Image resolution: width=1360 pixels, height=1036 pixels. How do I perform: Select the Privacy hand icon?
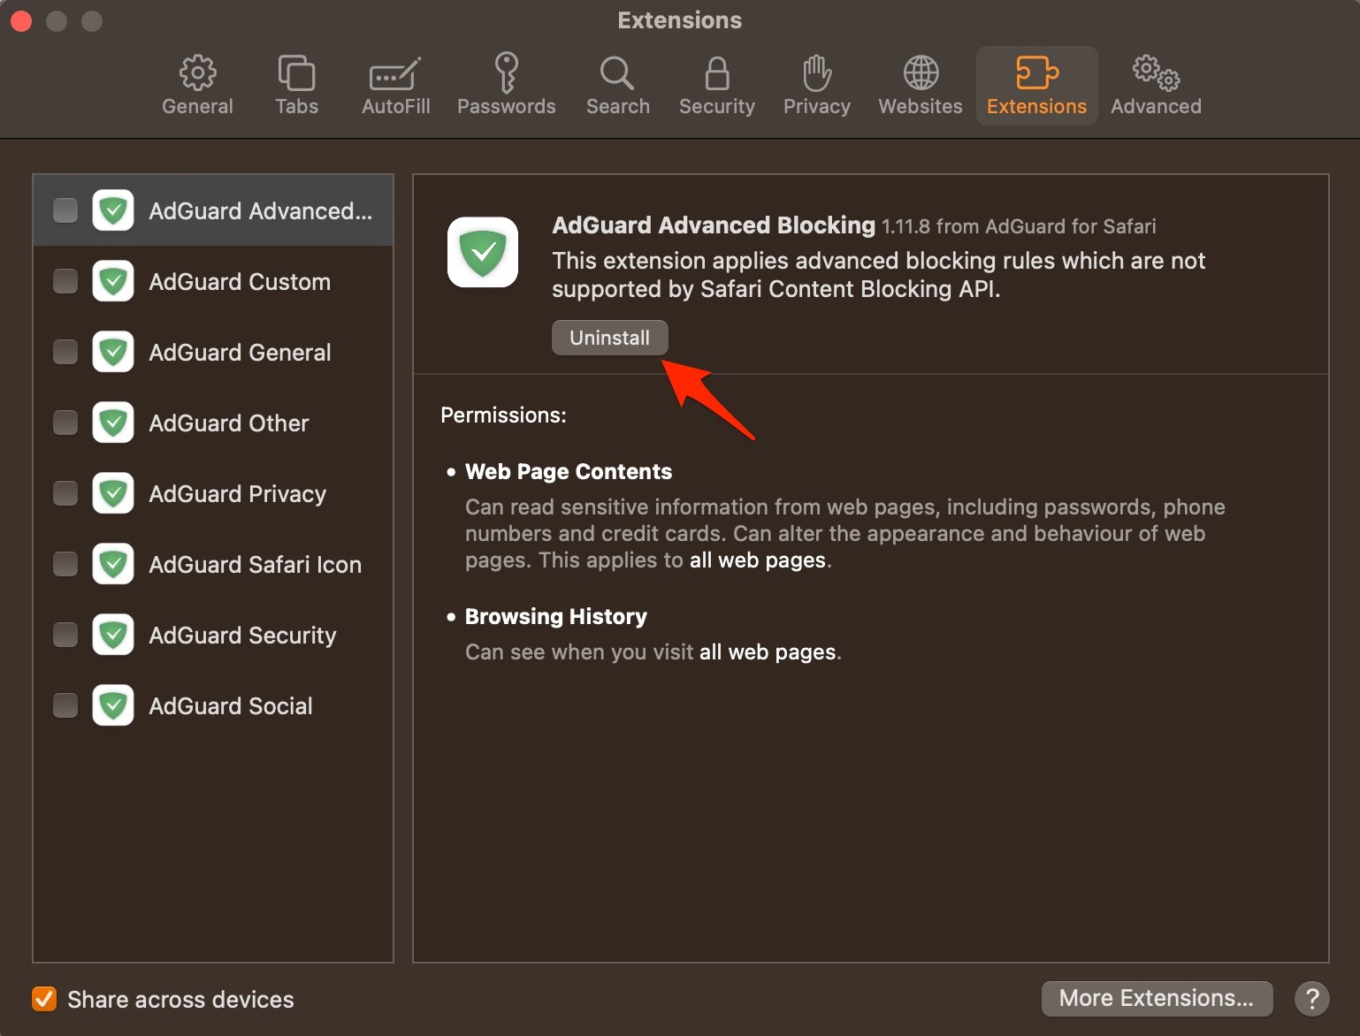pyautogui.click(x=815, y=84)
